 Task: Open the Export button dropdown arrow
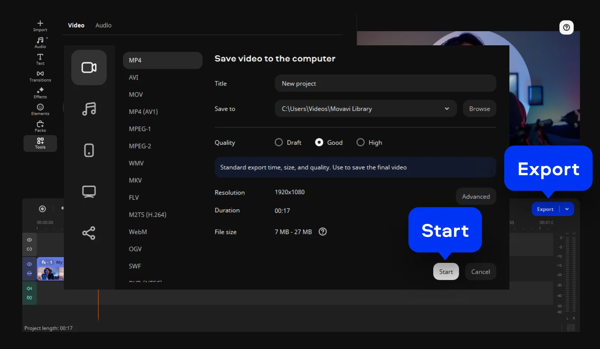[x=567, y=209]
